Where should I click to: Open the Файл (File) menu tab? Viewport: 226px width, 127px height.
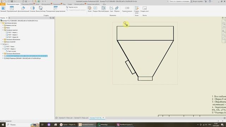(x=2, y=4)
